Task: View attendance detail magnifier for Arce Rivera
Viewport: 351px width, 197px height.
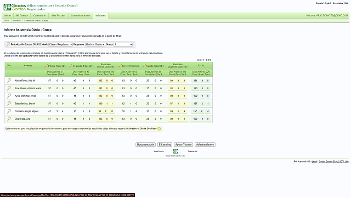Action: [9, 88]
